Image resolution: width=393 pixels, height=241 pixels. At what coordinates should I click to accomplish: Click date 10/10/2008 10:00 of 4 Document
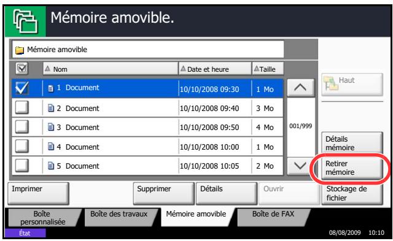[209, 147]
